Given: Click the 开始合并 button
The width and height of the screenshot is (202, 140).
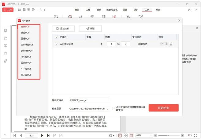Looking at the screenshot, I should click(x=163, y=108).
